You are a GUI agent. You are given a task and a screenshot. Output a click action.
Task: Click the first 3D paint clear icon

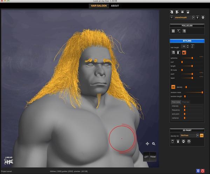173,141
